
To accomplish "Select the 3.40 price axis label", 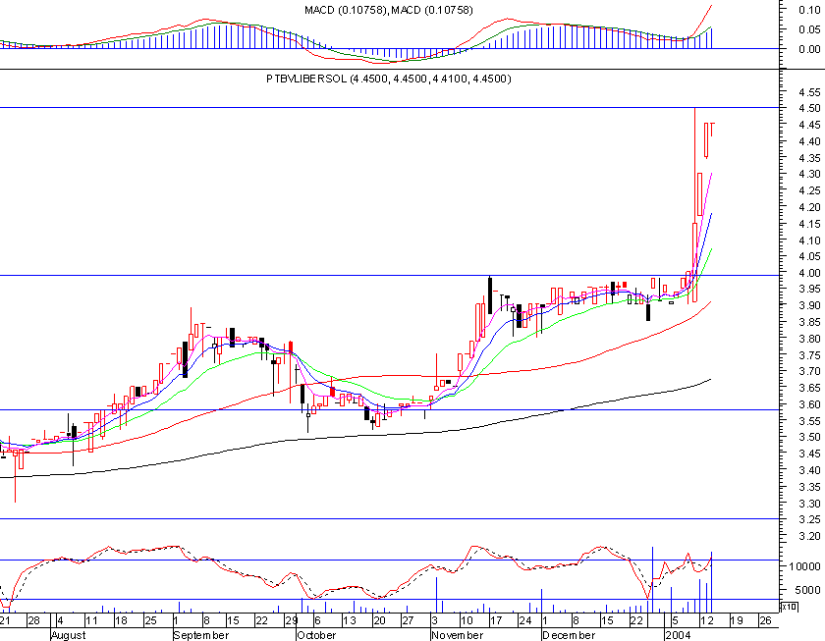I will click(809, 470).
